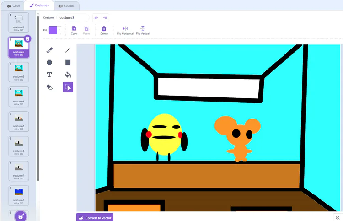Select the Line tool
343x221 pixels.
tap(68, 50)
